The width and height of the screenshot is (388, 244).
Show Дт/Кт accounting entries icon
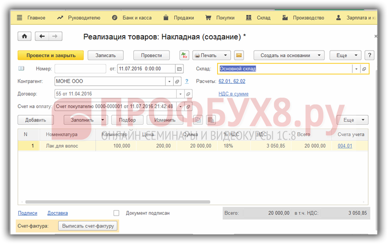point(184,55)
